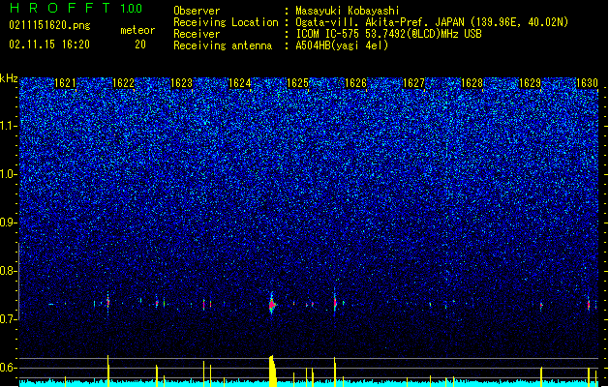The height and width of the screenshot is (387, 609).
Task: Click the meteor count label
Action: (137, 30)
